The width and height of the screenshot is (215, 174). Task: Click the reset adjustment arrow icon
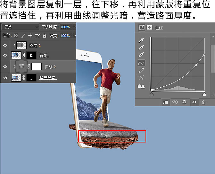[x=184, y=102]
